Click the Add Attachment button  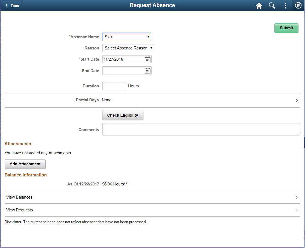pos(25,164)
